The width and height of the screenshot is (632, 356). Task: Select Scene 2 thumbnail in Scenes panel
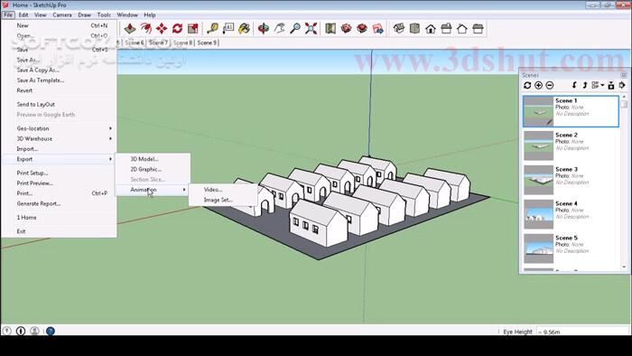(538, 145)
